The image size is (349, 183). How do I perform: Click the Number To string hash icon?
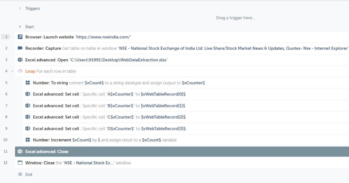(x=28, y=83)
